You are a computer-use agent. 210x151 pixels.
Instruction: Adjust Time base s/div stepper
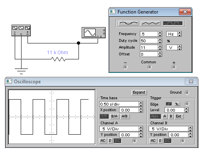141,104
